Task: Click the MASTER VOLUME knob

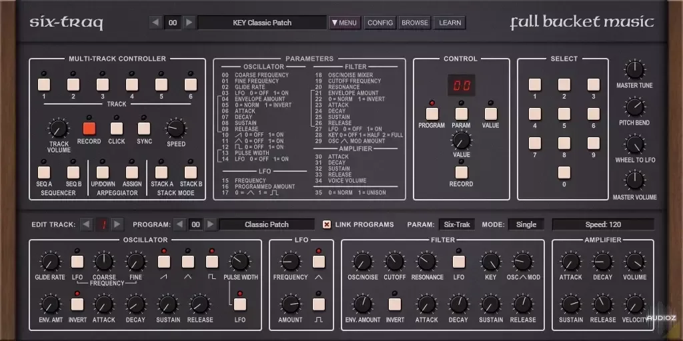Action: pos(635,180)
